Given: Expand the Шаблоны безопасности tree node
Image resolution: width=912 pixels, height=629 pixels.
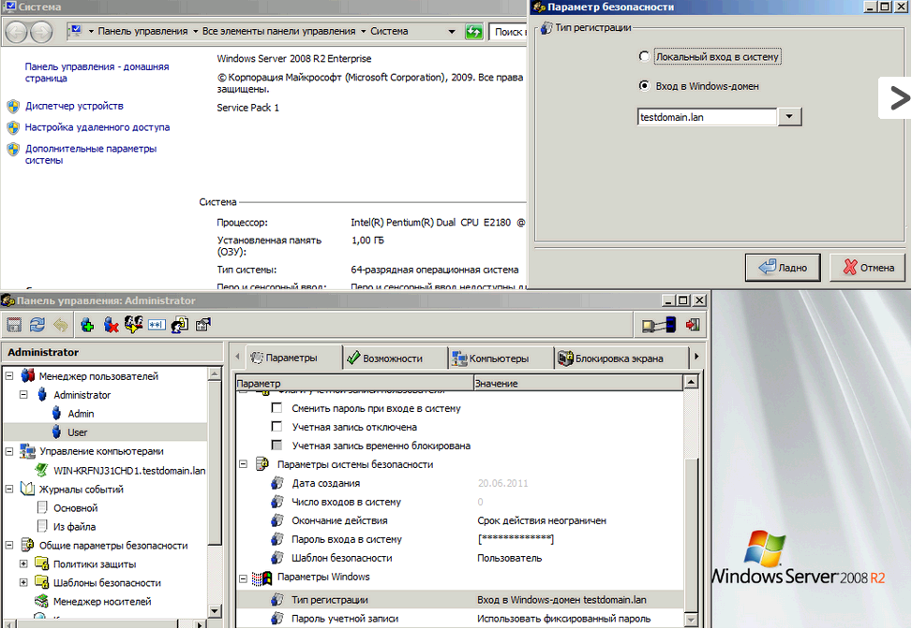Looking at the screenshot, I should [23, 582].
